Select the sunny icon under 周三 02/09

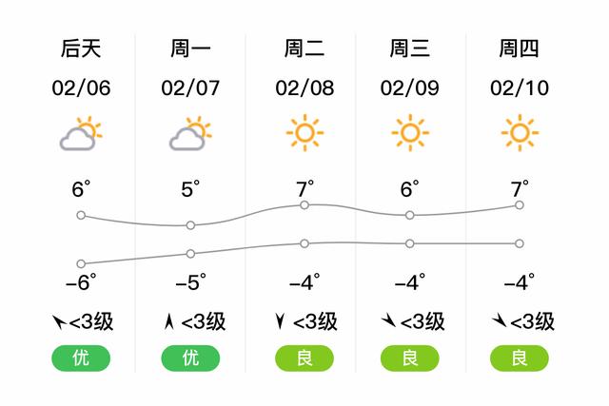coord(410,133)
